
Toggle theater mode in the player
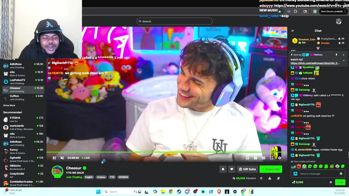[x=263, y=158]
